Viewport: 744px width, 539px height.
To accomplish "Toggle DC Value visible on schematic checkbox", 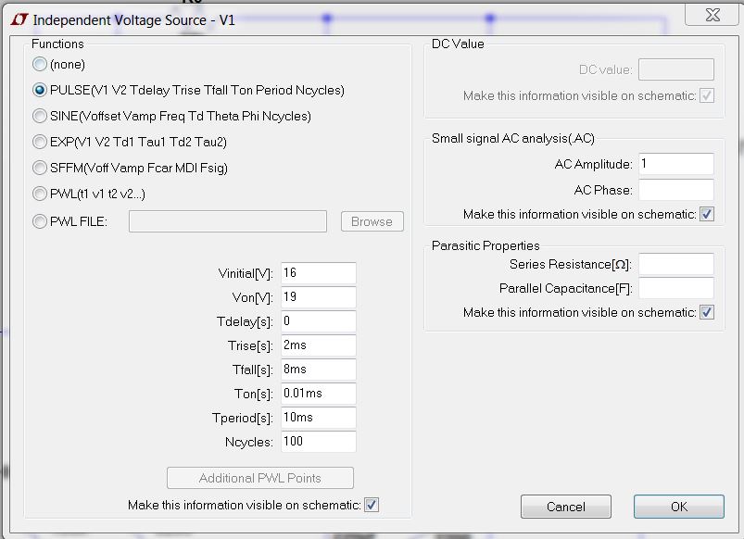I will coord(707,95).
